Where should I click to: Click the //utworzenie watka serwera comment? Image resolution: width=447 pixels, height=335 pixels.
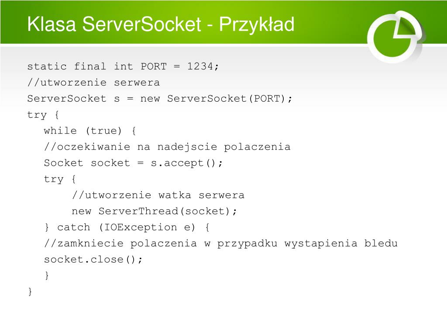click(158, 195)
